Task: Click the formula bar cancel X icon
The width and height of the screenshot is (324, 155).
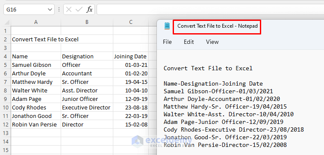Action: point(69,9)
